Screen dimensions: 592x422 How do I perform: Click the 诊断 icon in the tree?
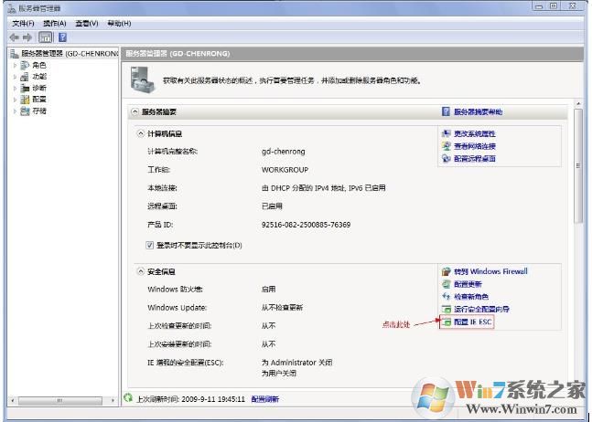(x=25, y=89)
